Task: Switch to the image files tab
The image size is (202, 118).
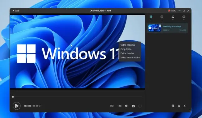Action: (184, 18)
